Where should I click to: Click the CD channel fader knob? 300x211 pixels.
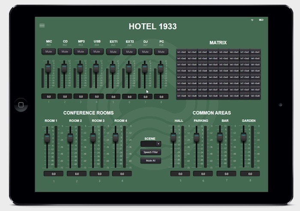coord(64,68)
